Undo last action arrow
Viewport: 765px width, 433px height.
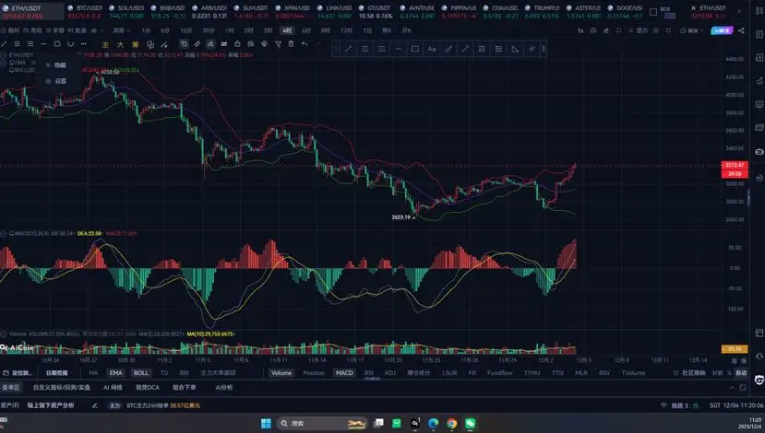305,44
